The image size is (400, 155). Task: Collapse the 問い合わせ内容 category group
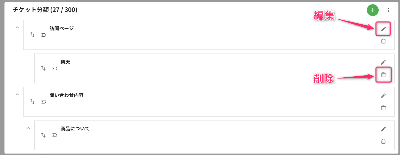click(17, 95)
